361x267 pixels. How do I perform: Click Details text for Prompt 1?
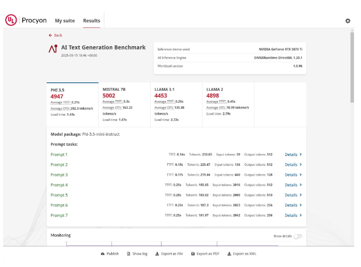(291, 154)
